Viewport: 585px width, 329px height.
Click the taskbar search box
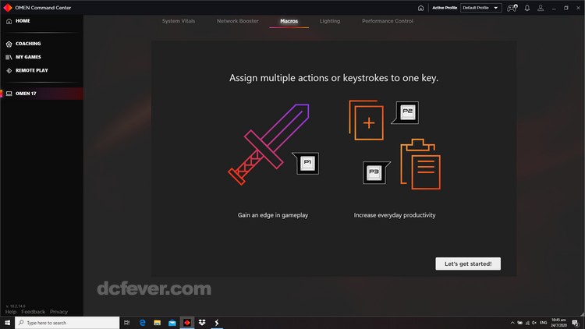click(67, 323)
